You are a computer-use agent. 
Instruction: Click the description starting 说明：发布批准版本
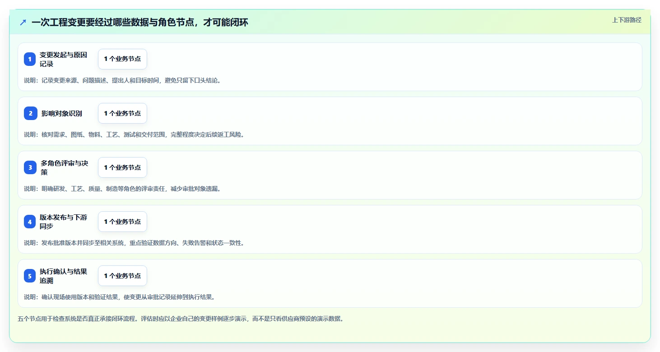click(x=135, y=243)
